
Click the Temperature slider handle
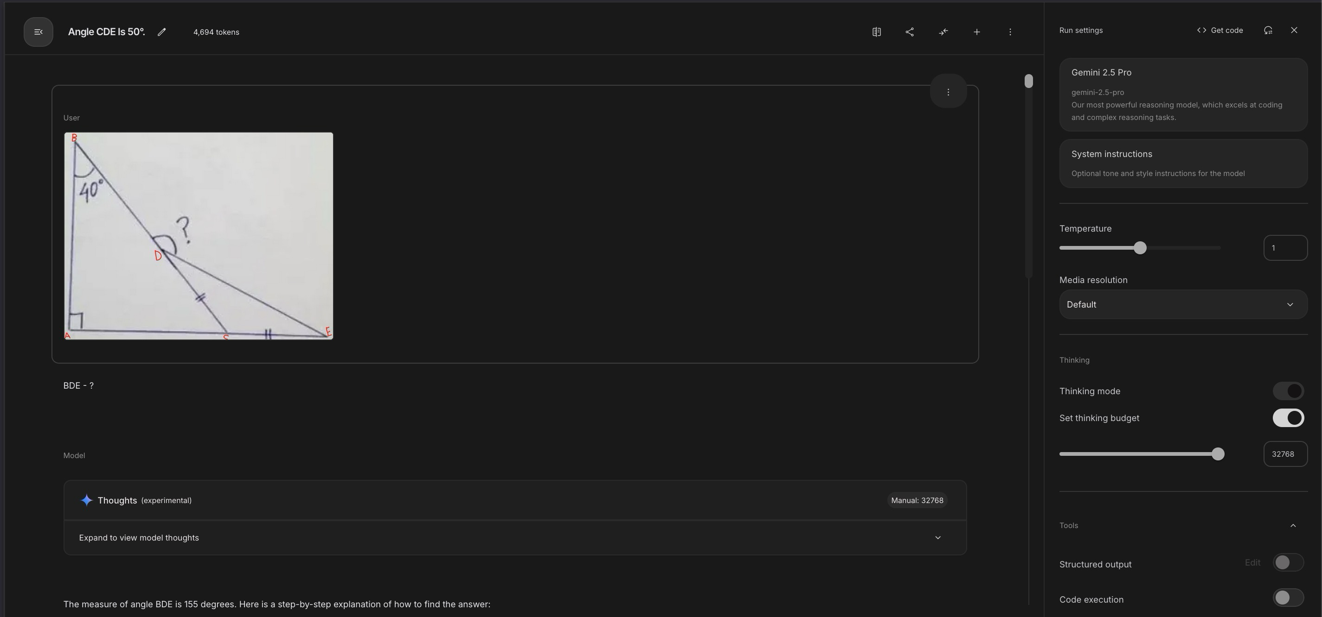pos(1140,248)
